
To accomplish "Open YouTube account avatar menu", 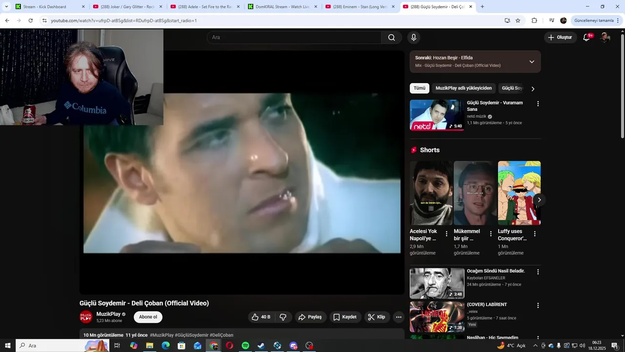I will 605,38.
